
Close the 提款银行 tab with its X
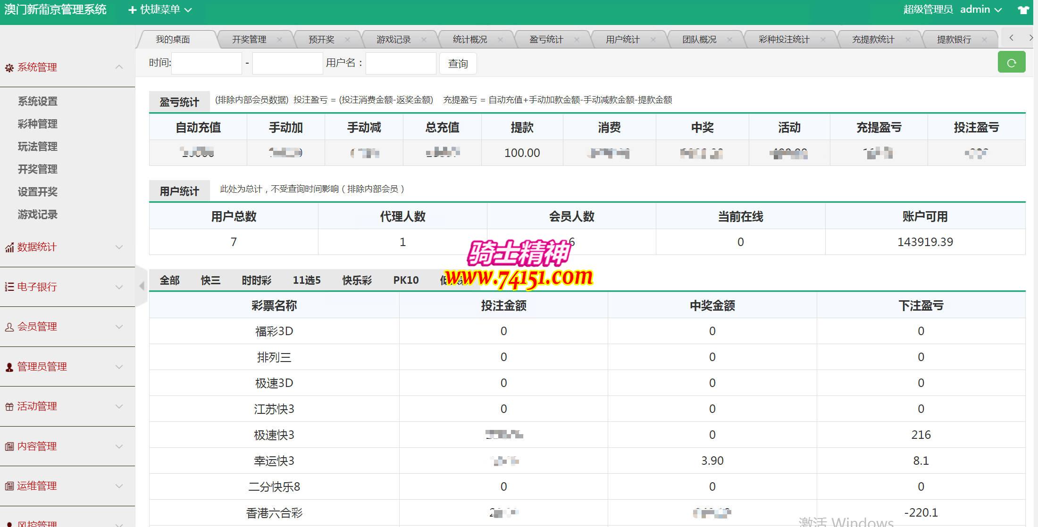(984, 40)
